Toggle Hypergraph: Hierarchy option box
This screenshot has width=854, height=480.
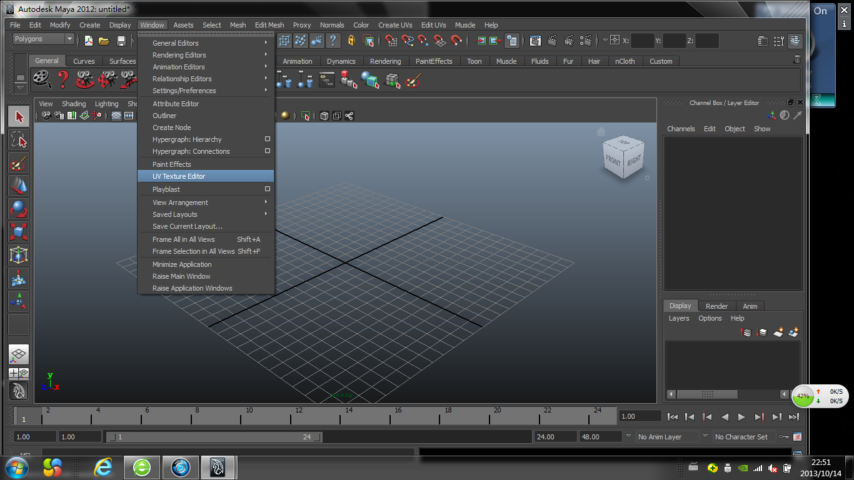[x=267, y=139]
